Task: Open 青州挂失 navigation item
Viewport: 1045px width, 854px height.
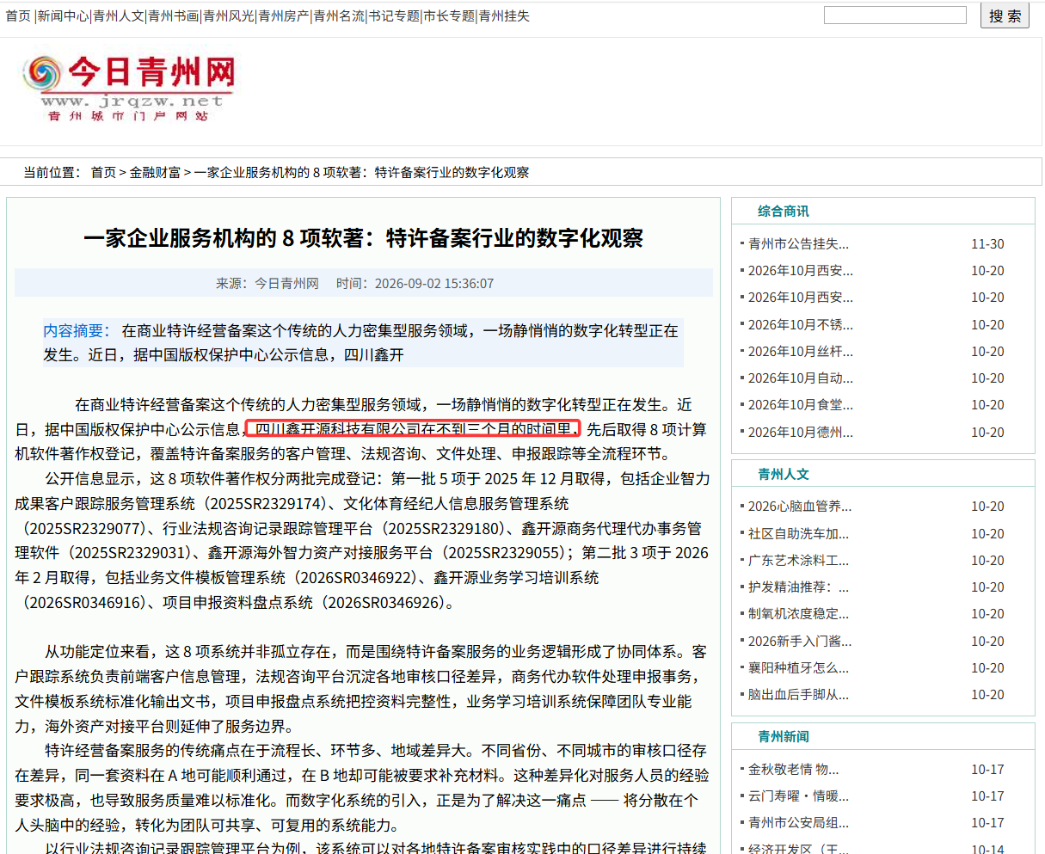Action: [x=504, y=15]
